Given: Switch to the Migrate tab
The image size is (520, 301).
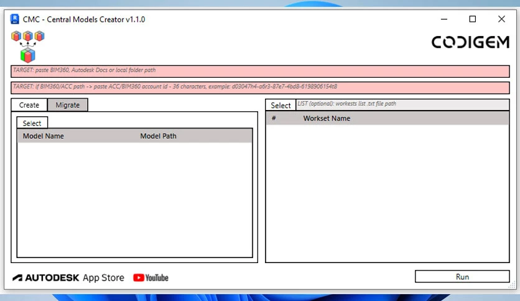Looking at the screenshot, I should click(68, 105).
